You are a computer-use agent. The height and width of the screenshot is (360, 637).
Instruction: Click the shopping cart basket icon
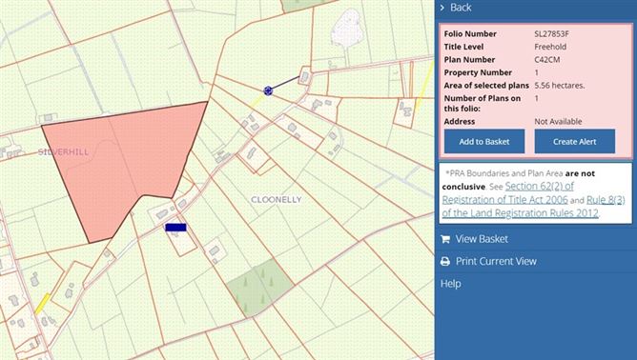coord(445,239)
